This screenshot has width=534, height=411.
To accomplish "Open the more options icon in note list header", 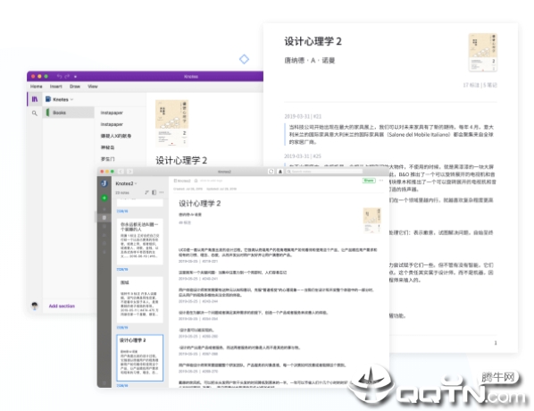I will (x=162, y=193).
